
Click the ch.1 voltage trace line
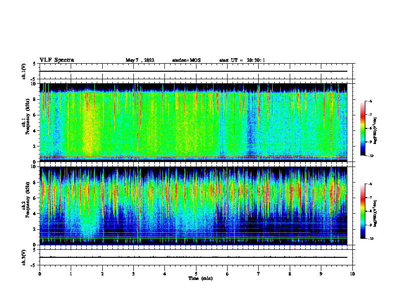coord(193,71)
